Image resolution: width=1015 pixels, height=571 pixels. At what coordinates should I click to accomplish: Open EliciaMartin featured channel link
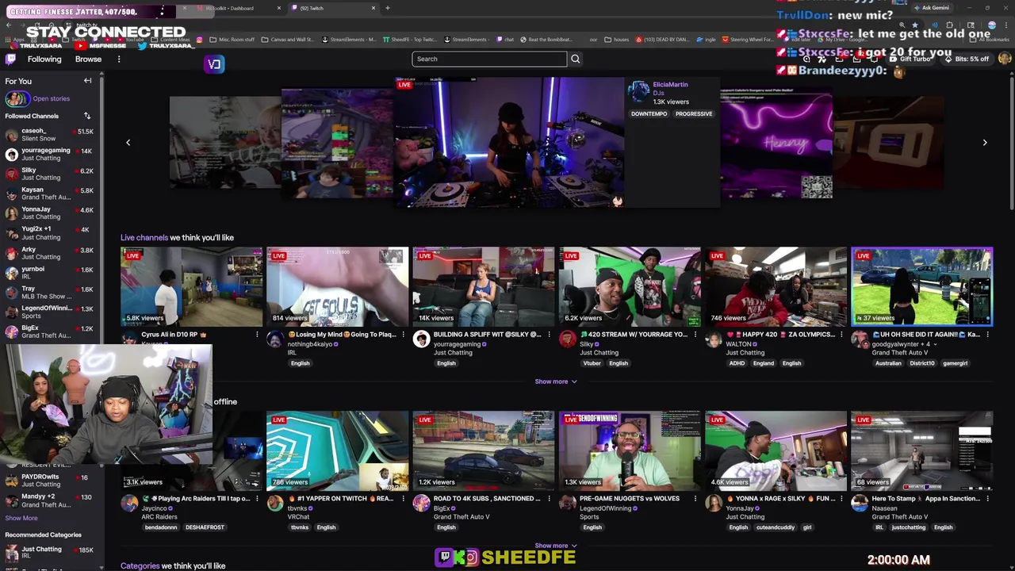(x=670, y=85)
